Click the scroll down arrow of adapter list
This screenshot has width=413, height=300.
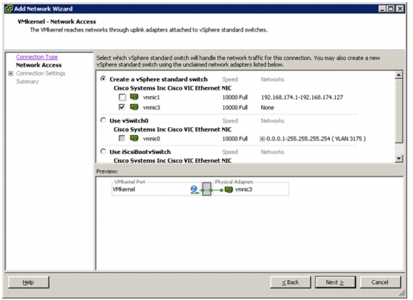(399, 158)
